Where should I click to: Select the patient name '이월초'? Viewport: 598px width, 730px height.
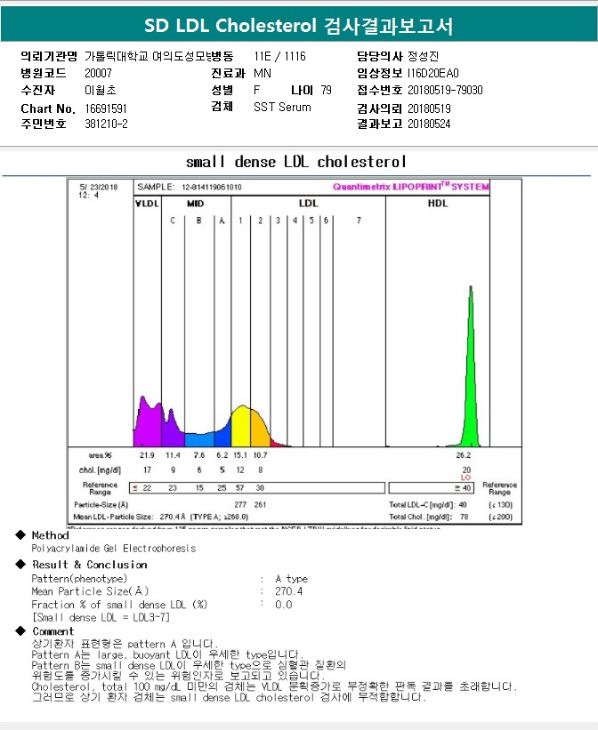(101, 90)
